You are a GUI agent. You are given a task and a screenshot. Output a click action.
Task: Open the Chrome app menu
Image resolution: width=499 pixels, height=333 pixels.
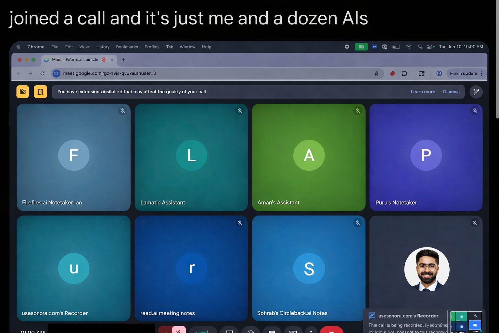coord(36,47)
